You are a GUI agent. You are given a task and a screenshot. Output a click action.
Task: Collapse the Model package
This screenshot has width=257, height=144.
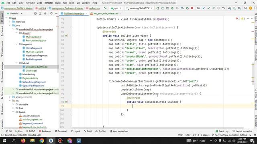pos(16,63)
